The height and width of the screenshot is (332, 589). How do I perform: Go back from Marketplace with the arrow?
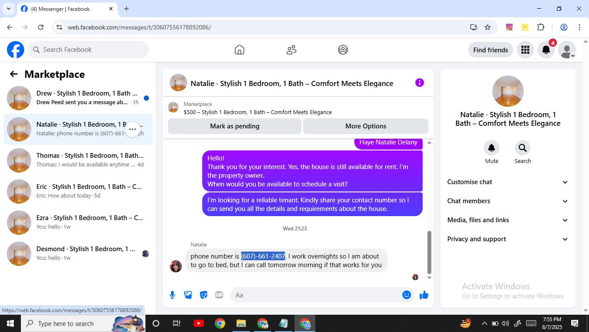pos(14,74)
